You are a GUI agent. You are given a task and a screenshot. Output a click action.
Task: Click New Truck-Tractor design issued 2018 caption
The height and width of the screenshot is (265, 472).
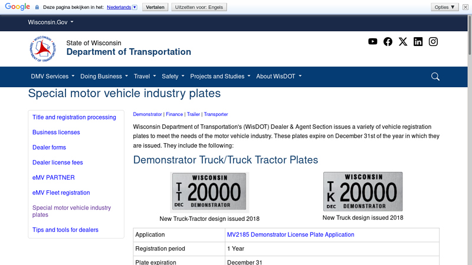(x=209, y=218)
